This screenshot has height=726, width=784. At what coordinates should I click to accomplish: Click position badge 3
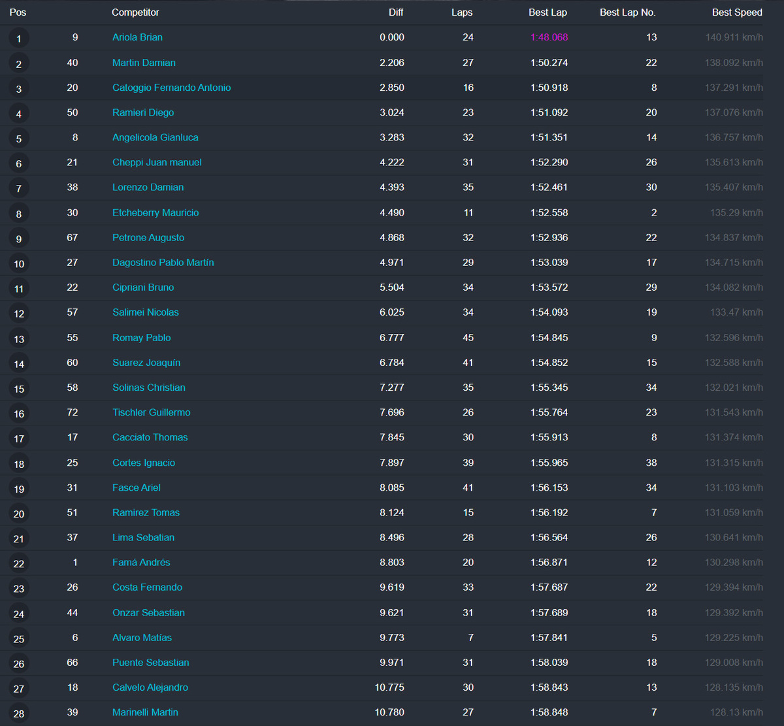[x=19, y=89]
